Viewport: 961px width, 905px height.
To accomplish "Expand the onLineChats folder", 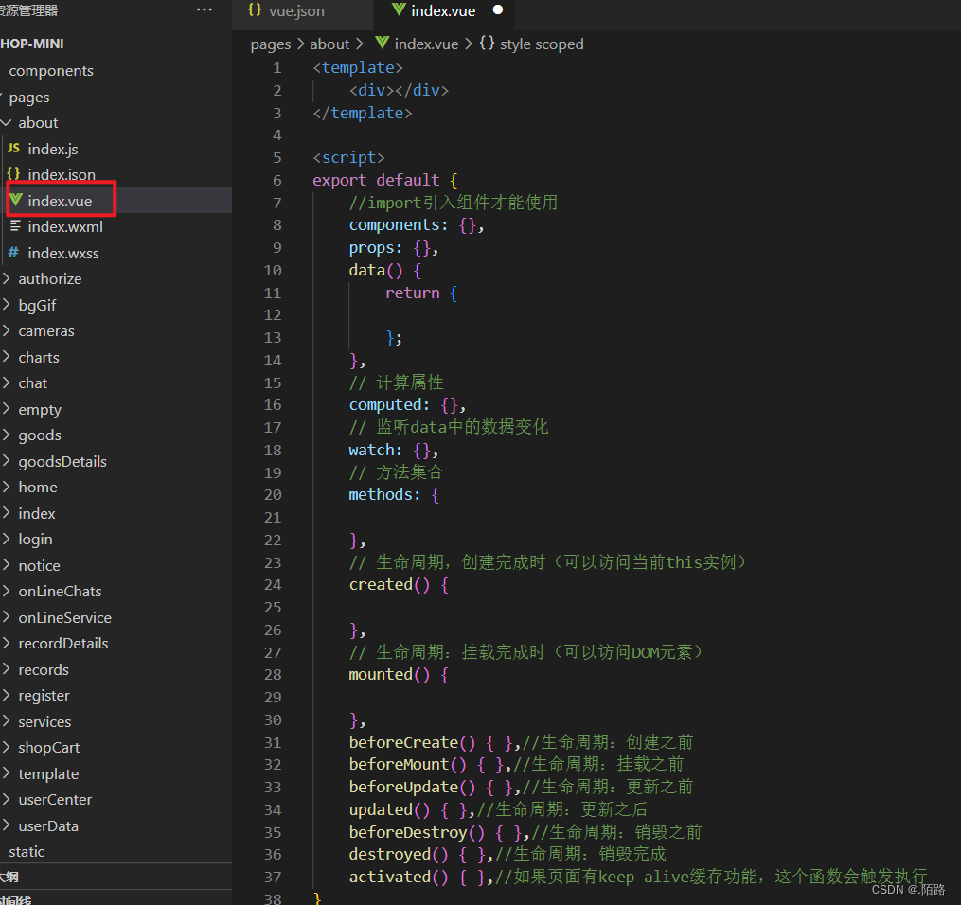I will point(6,592).
